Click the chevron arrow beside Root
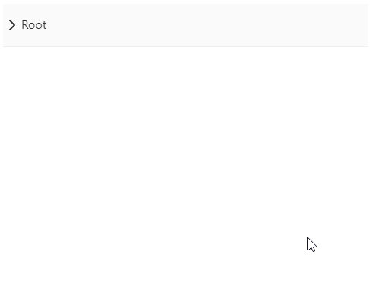372x289 pixels. coord(12,25)
